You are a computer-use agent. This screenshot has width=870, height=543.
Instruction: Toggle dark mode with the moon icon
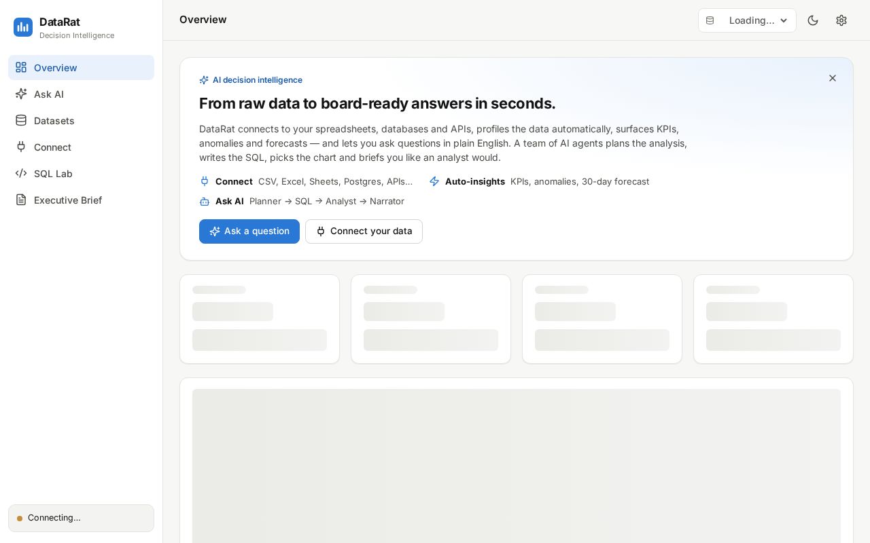click(813, 20)
